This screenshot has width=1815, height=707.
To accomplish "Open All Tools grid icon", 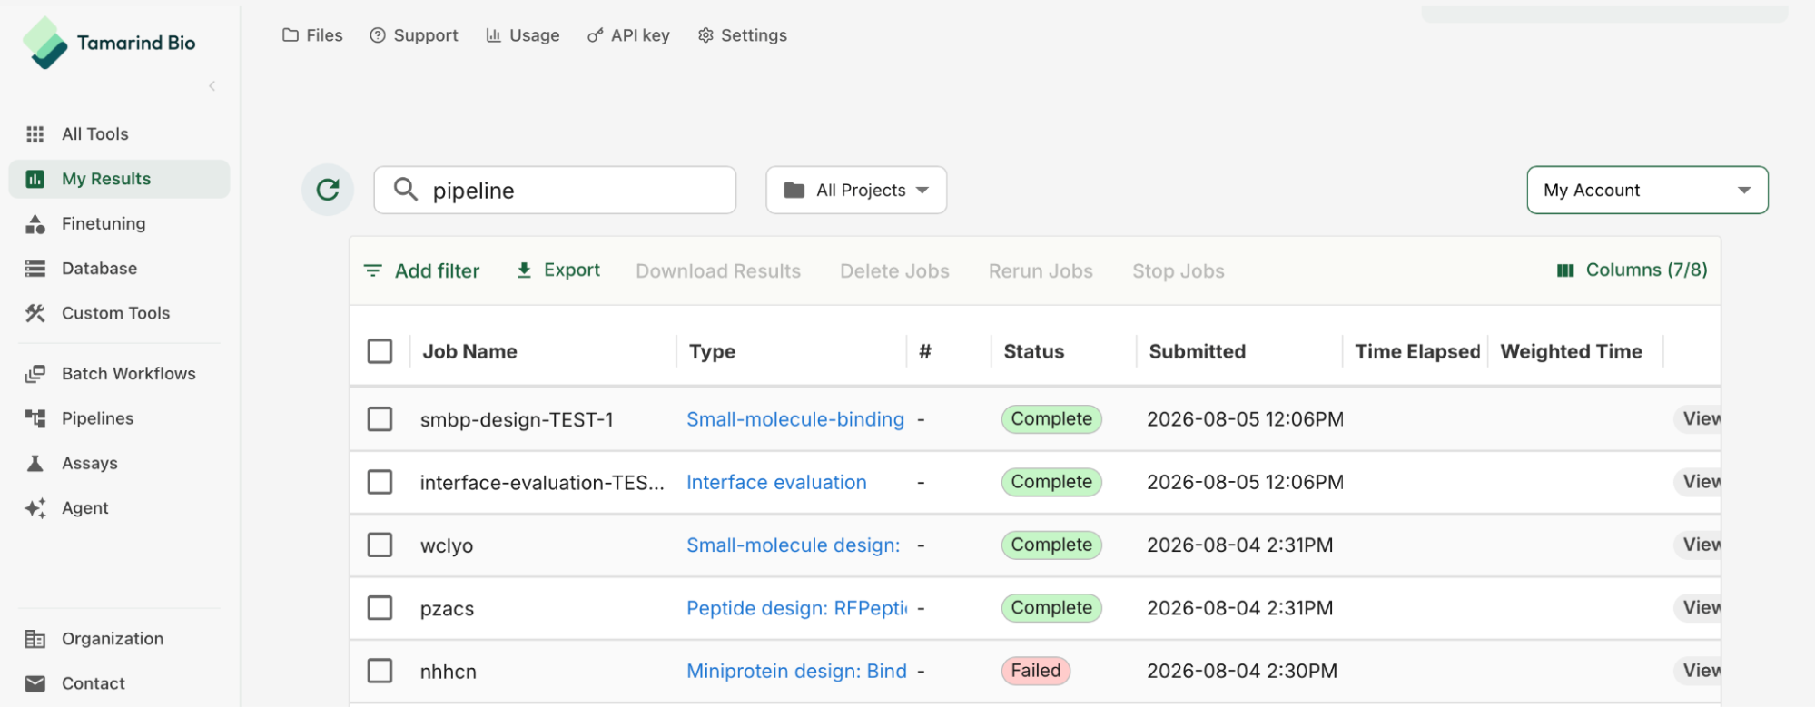I will pos(35,134).
